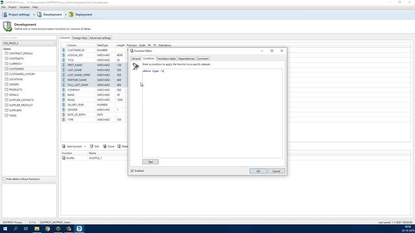This screenshot has width=415, height=233.
Task: Click the TITLE column row icon
Action: (x=64, y=60)
